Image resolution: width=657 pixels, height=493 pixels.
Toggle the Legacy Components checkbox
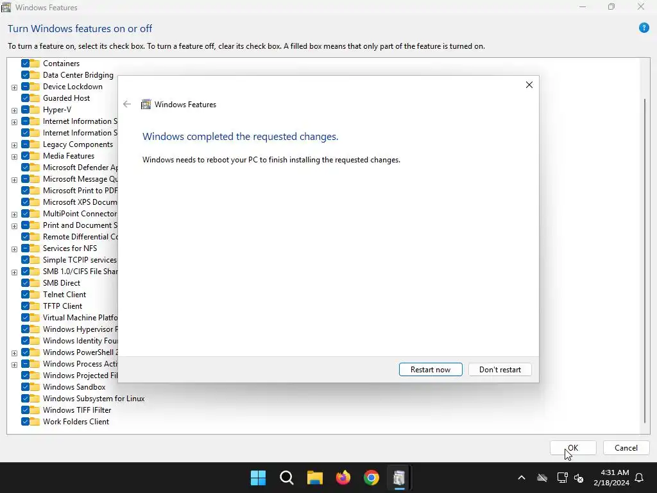pyautogui.click(x=25, y=144)
